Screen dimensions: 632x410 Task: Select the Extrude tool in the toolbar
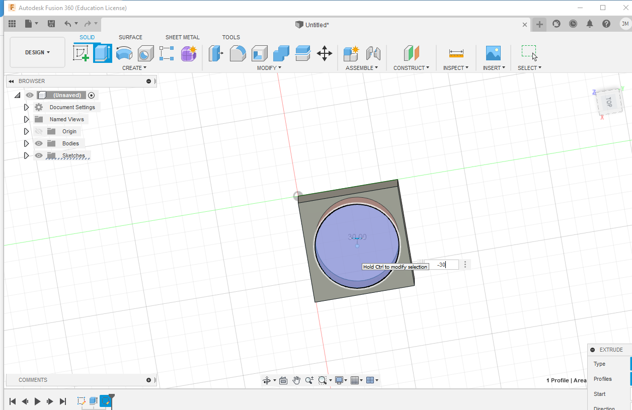tap(103, 53)
